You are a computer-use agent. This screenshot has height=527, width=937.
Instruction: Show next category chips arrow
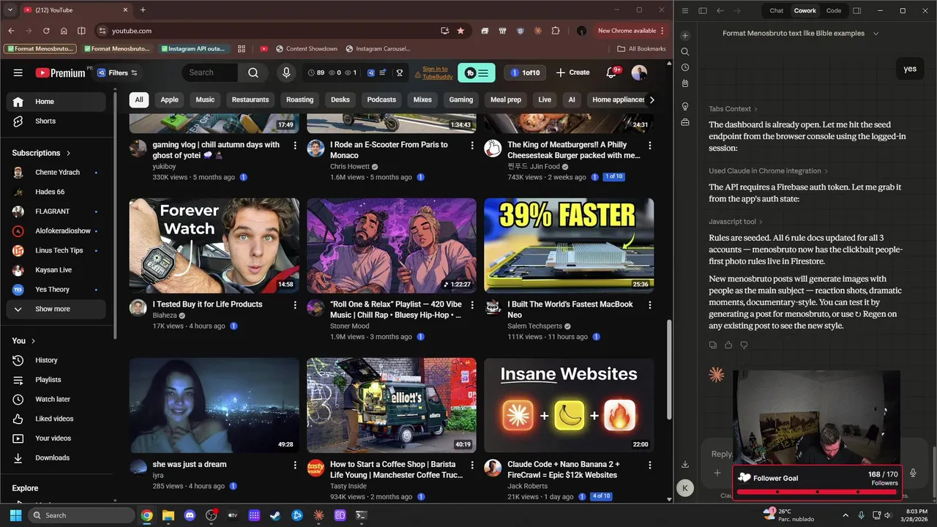point(652,100)
